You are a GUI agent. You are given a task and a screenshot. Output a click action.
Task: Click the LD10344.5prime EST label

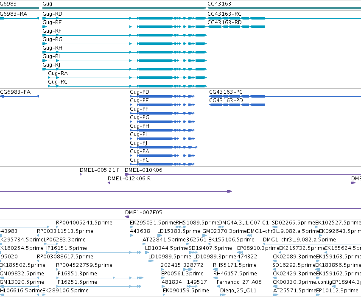166,248
